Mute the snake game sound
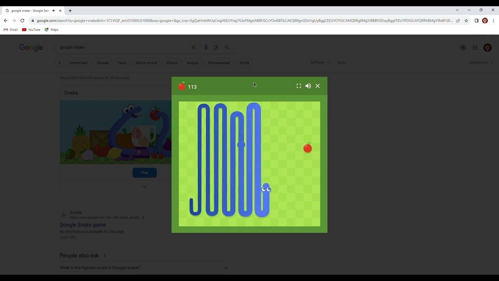Image resolution: width=499 pixels, height=281 pixels. tap(308, 86)
